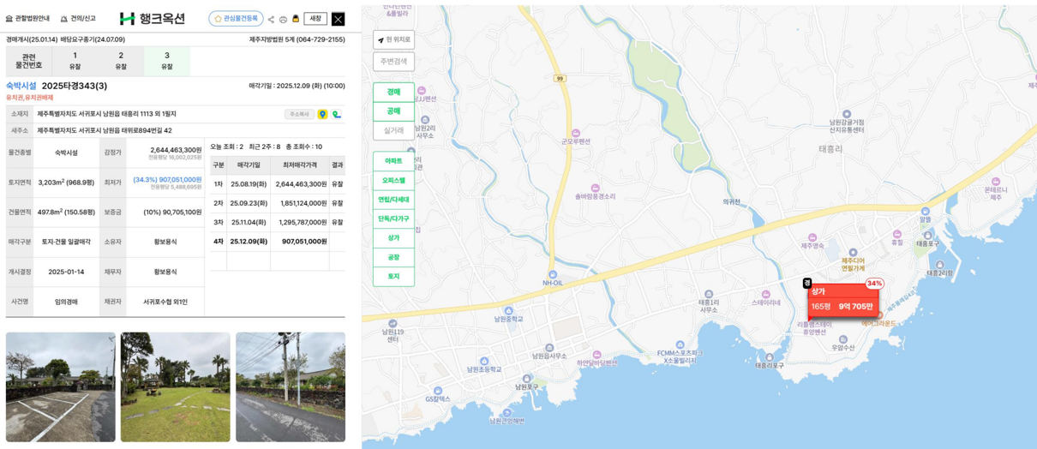The image size is (1037, 449).
Task: Open the yellow map pin icon beside the address
Action: coord(322,114)
